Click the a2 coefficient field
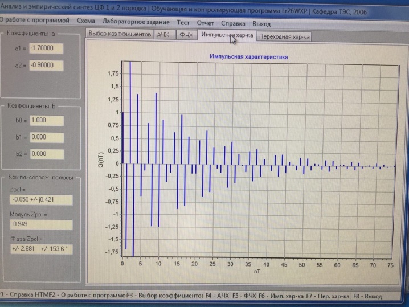The width and height of the screenshot is (409, 307). pyautogui.click(x=46, y=65)
